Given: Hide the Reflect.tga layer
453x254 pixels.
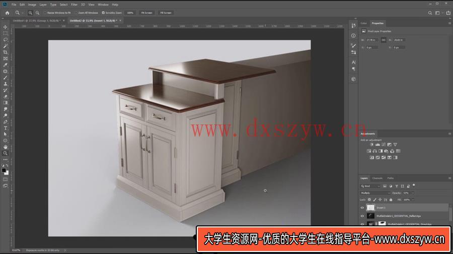Looking at the screenshot, I should (362, 216).
